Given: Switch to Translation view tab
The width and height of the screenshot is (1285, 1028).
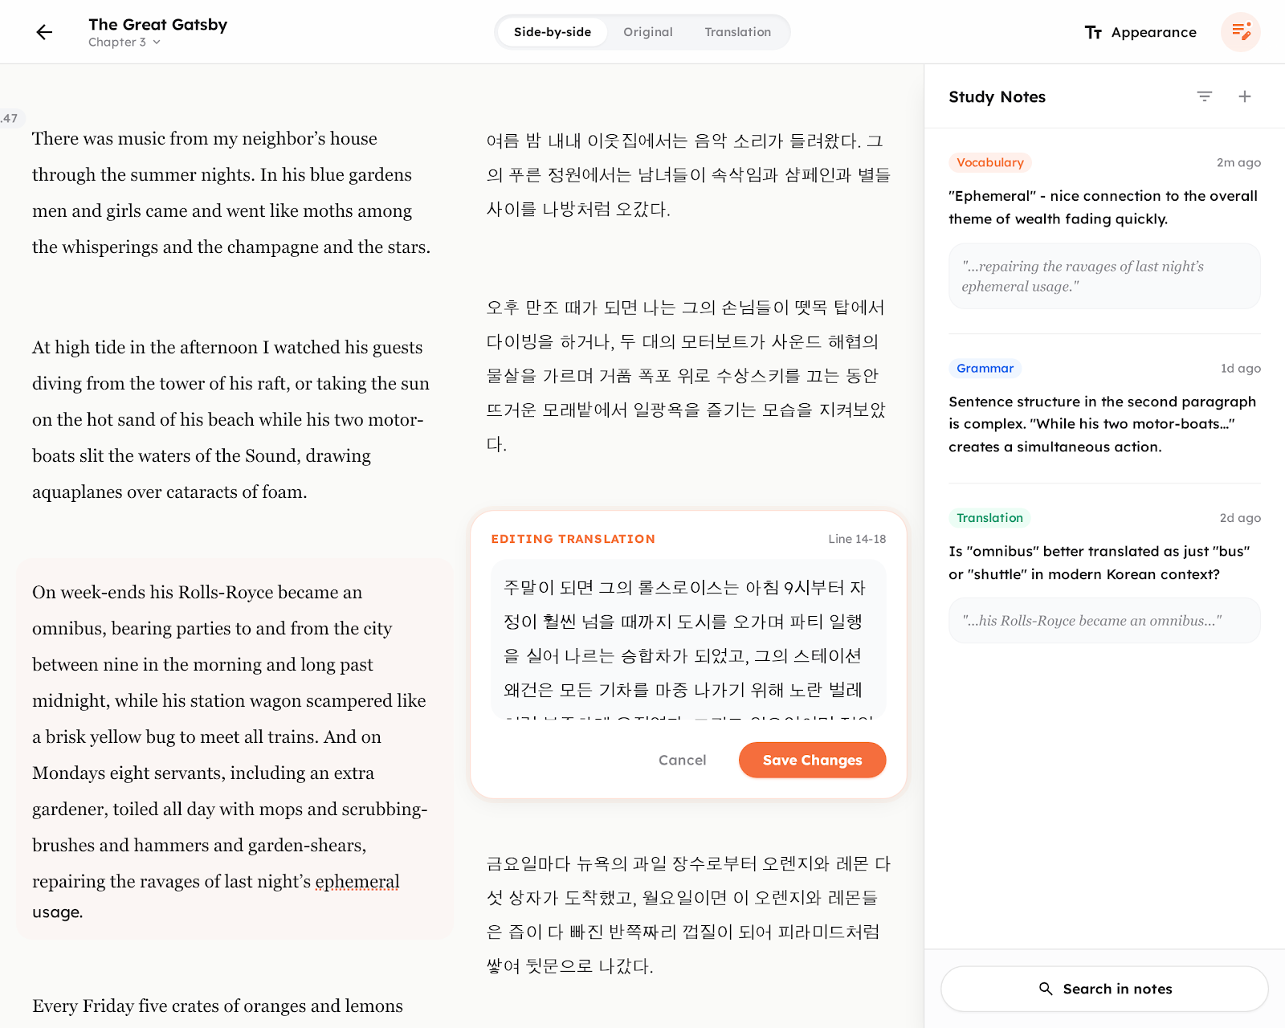Looking at the screenshot, I should [x=738, y=32].
